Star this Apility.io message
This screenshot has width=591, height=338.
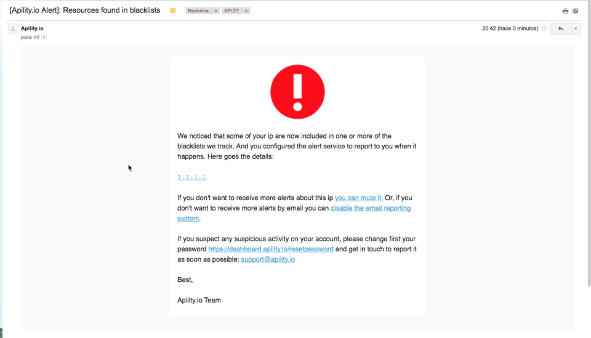tap(544, 28)
